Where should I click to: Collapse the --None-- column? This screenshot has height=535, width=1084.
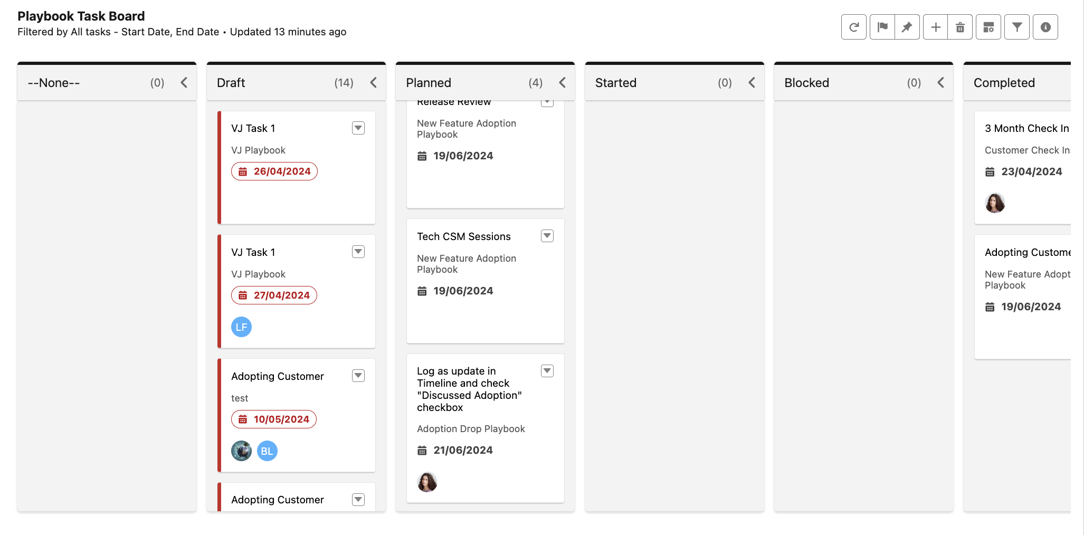tap(184, 83)
